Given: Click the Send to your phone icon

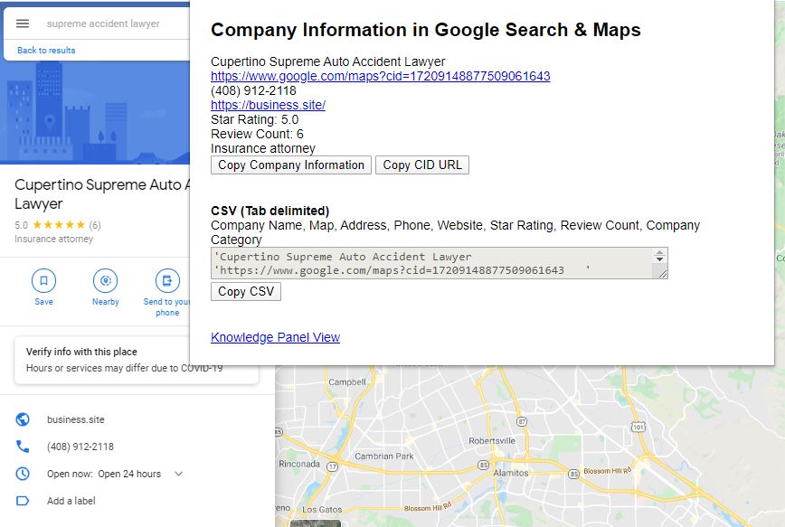Looking at the screenshot, I should coord(167,280).
